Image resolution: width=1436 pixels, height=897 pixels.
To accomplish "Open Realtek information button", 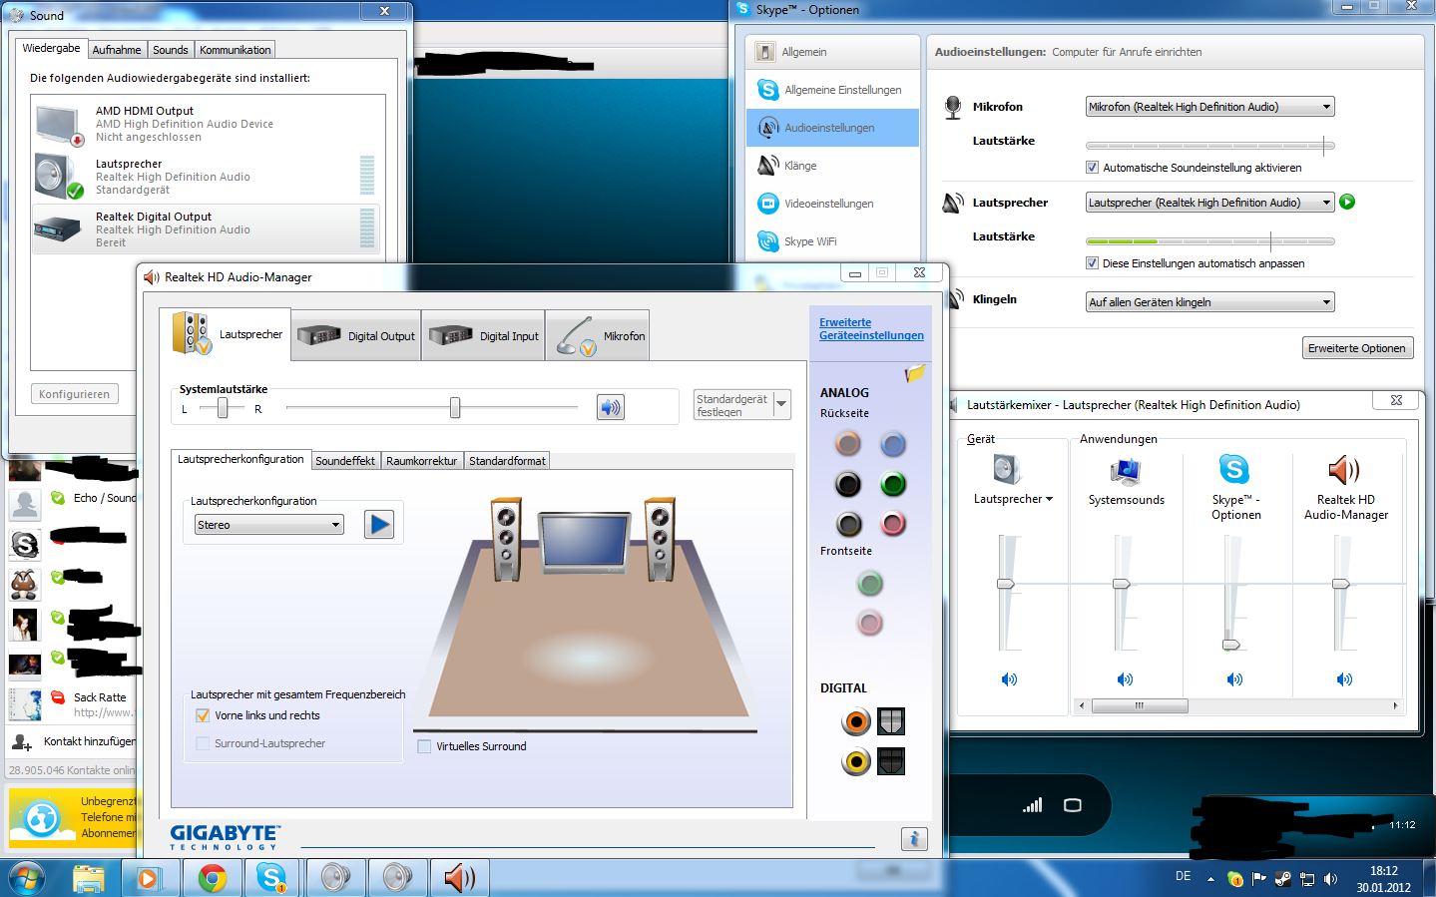I will pos(914,839).
